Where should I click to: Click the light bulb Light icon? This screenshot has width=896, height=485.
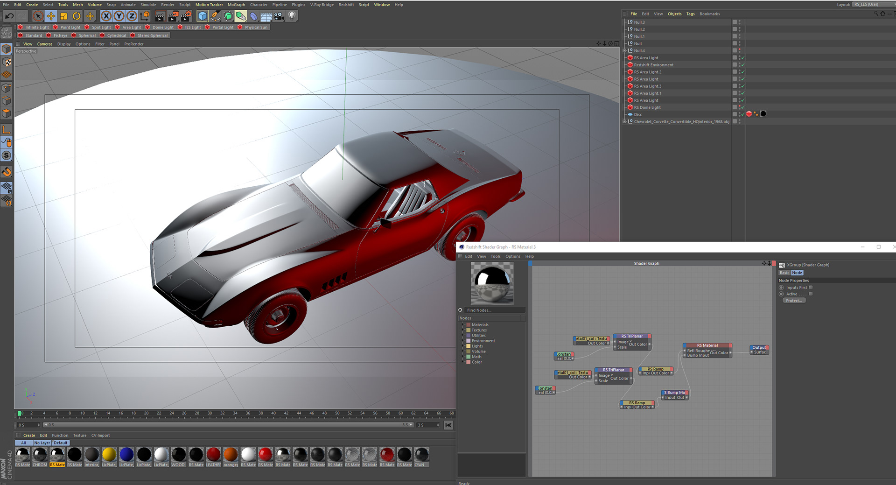coord(292,16)
